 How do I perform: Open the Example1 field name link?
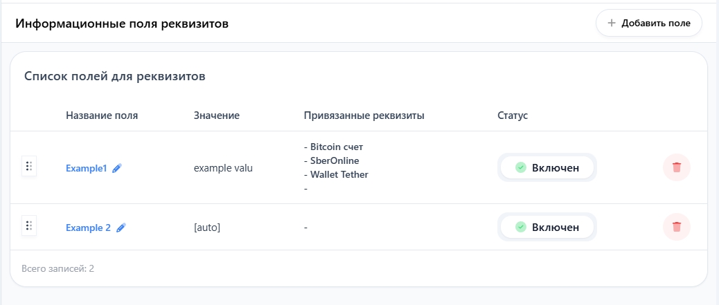(x=87, y=167)
